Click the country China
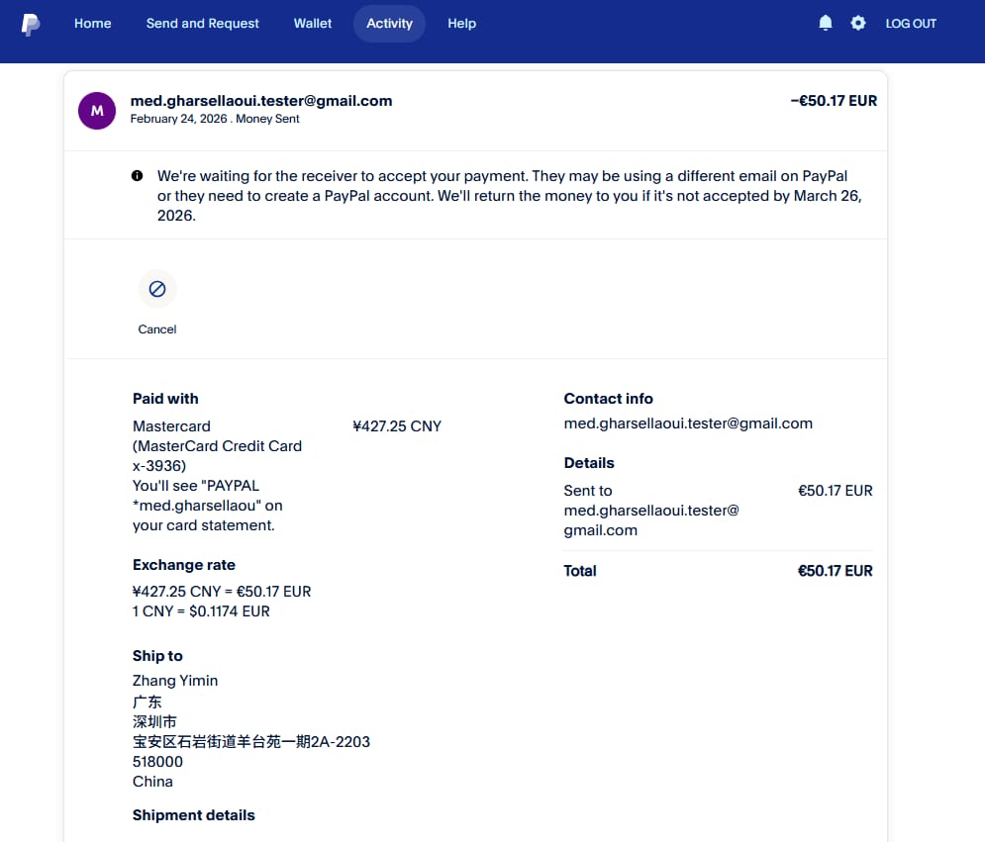Viewport: 985px width, 842px height. (152, 781)
